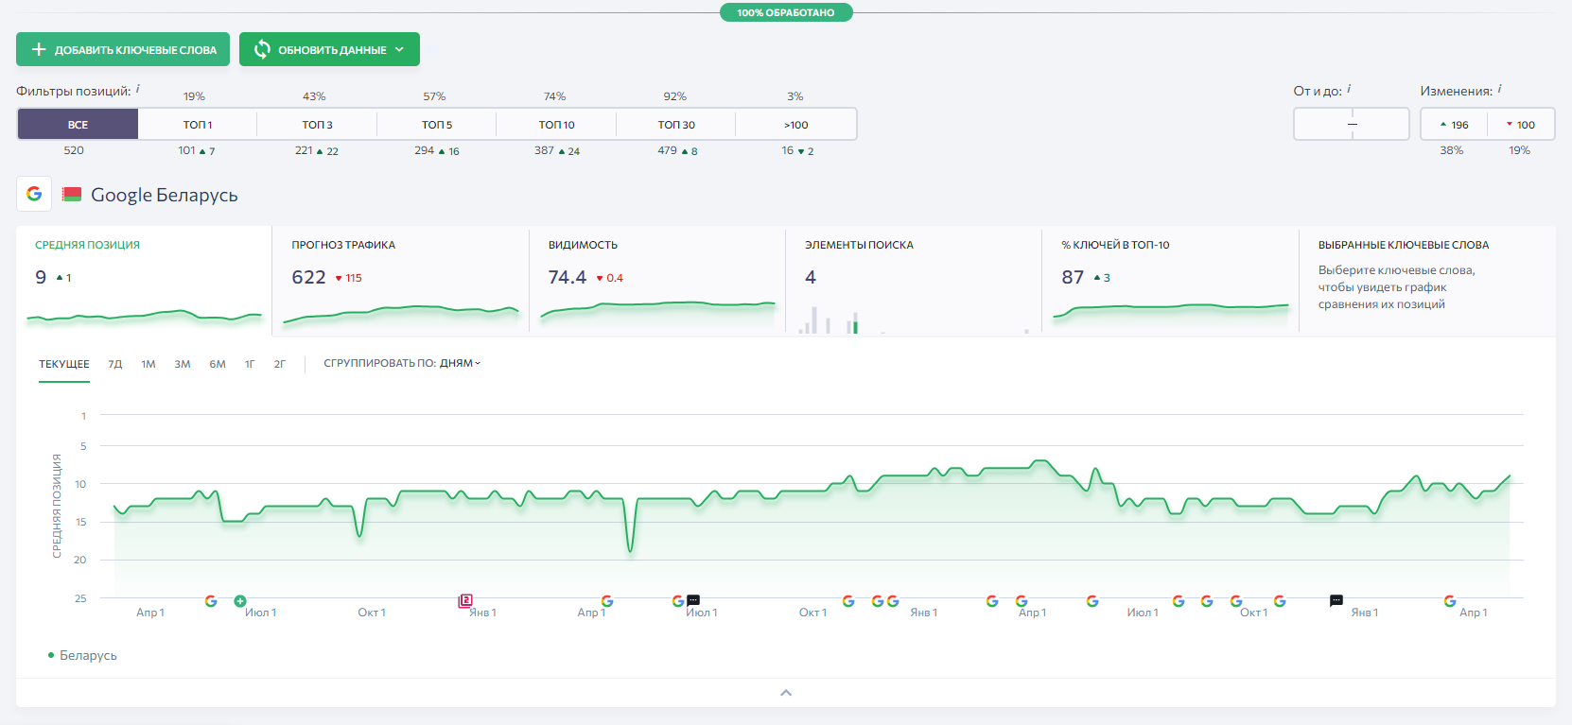Open info icon next to От и до

[x=1349, y=89]
